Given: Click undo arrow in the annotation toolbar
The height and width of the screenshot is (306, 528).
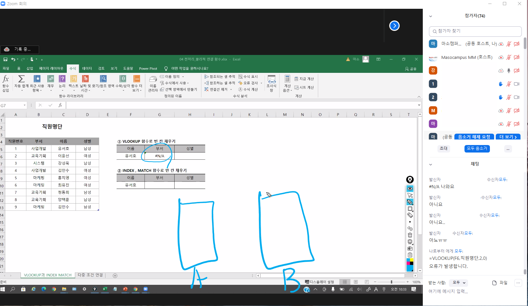Looking at the screenshot, I should (410, 229).
